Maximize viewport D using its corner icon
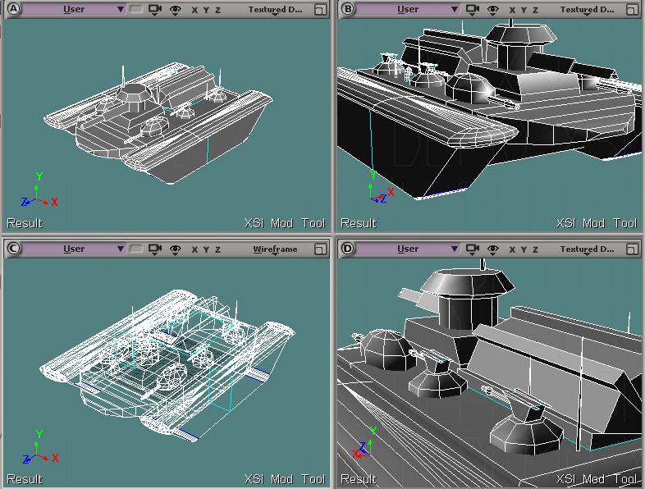The width and height of the screenshot is (645, 489). pos(632,249)
